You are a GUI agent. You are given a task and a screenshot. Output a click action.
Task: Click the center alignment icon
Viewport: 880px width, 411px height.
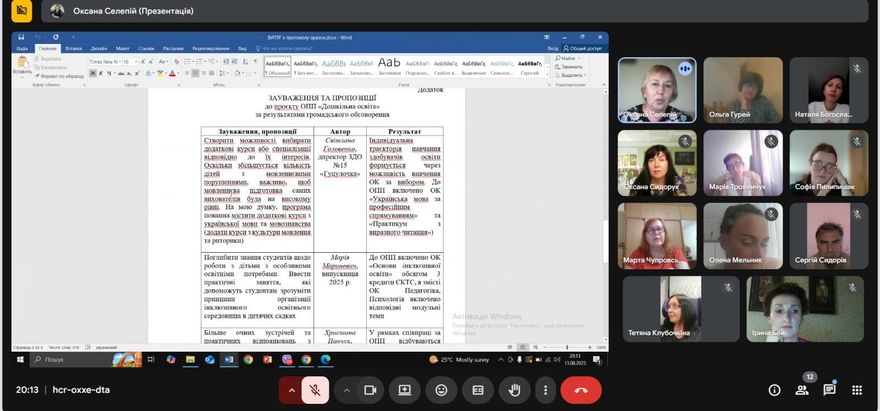(x=195, y=73)
